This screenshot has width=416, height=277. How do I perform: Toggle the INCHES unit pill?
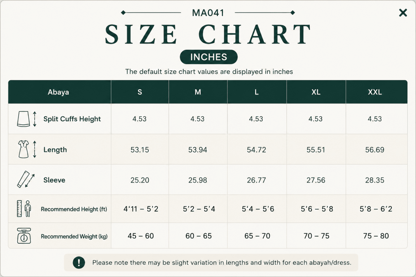209,57
